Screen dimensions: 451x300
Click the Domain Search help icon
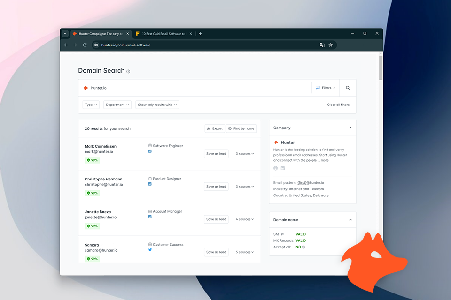pos(128,71)
